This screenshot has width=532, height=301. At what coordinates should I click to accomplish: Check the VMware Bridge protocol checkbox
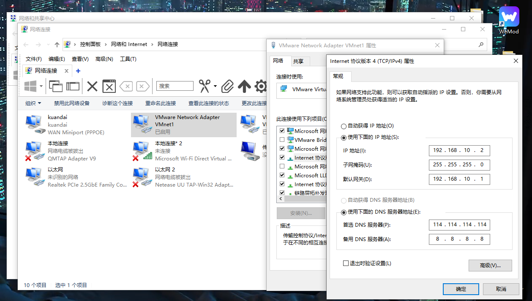(282, 140)
